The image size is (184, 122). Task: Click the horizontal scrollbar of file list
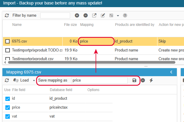pos(92,62)
